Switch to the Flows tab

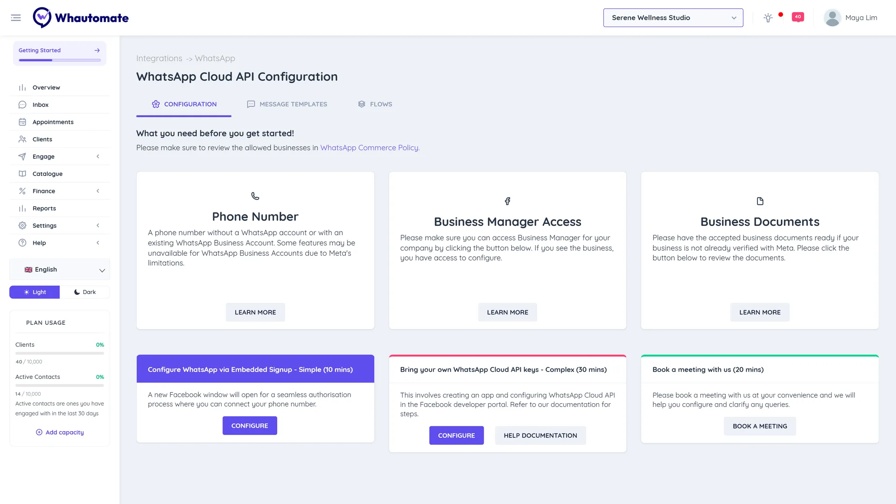pyautogui.click(x=375, y=104)
